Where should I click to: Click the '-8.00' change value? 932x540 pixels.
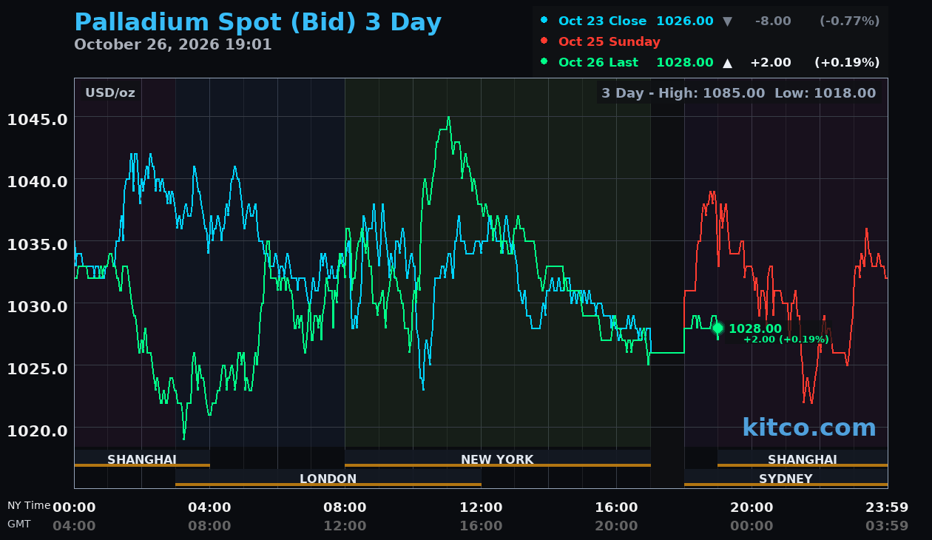773,21
